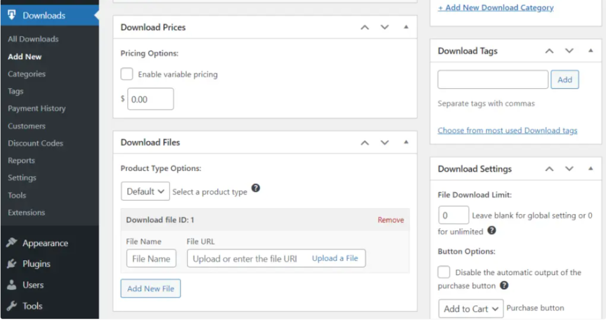This screenshot has height=320, width=606.
Task: Go to Discount Codes menu item
Action: coord(36,143)
